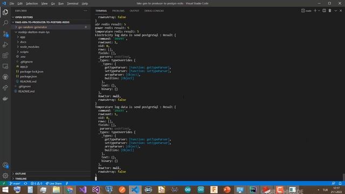Open the Search view in activity bar
The height and width of the screenshot is (194, 345).
click(5, 23)
